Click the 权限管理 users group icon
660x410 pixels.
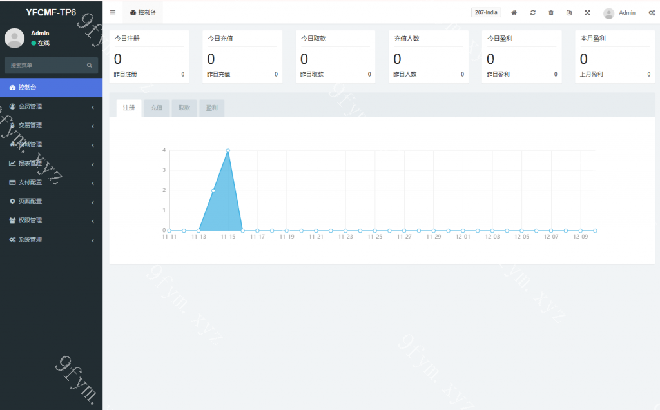[x=12, y=220]
